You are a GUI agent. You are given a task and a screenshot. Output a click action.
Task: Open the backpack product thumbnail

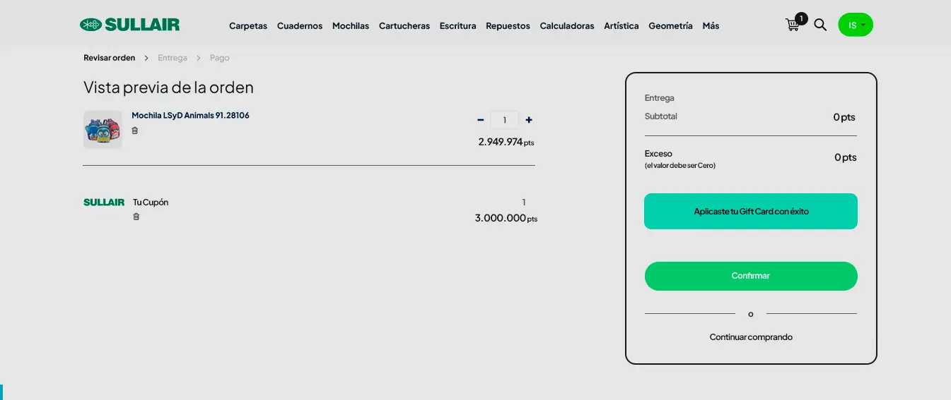tap(103, 130)
